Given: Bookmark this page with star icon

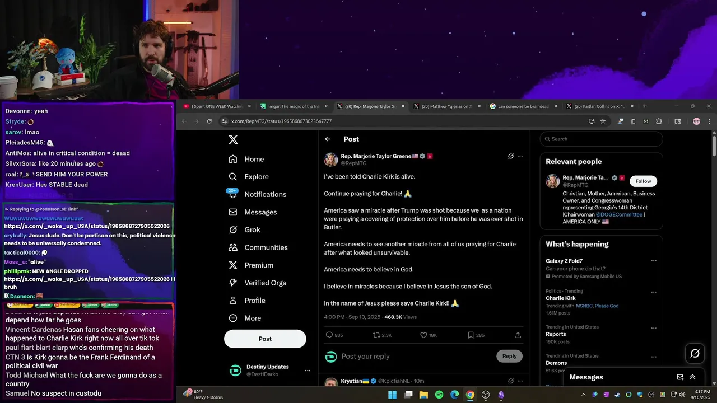Looking at the screenshot, I should pyautogui.click(x=603, y=121).
